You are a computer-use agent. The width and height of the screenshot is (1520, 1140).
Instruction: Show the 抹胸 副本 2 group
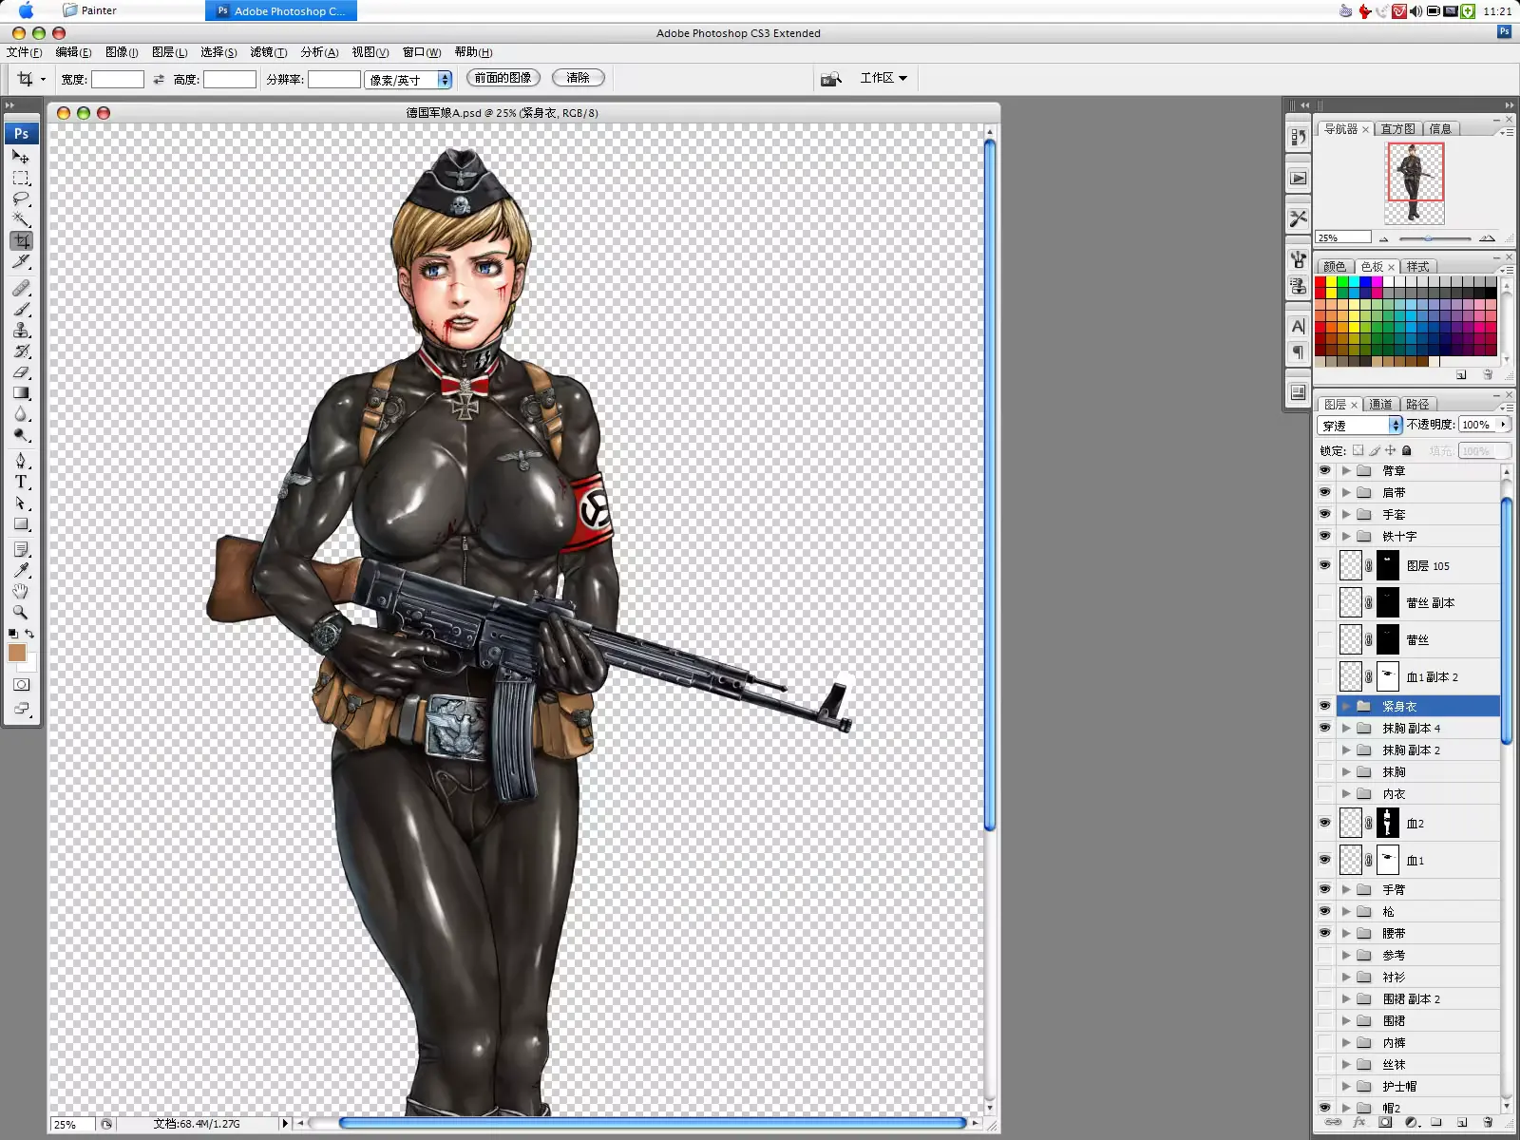1325,750
